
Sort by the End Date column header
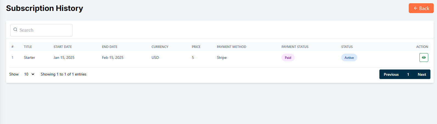109,47
